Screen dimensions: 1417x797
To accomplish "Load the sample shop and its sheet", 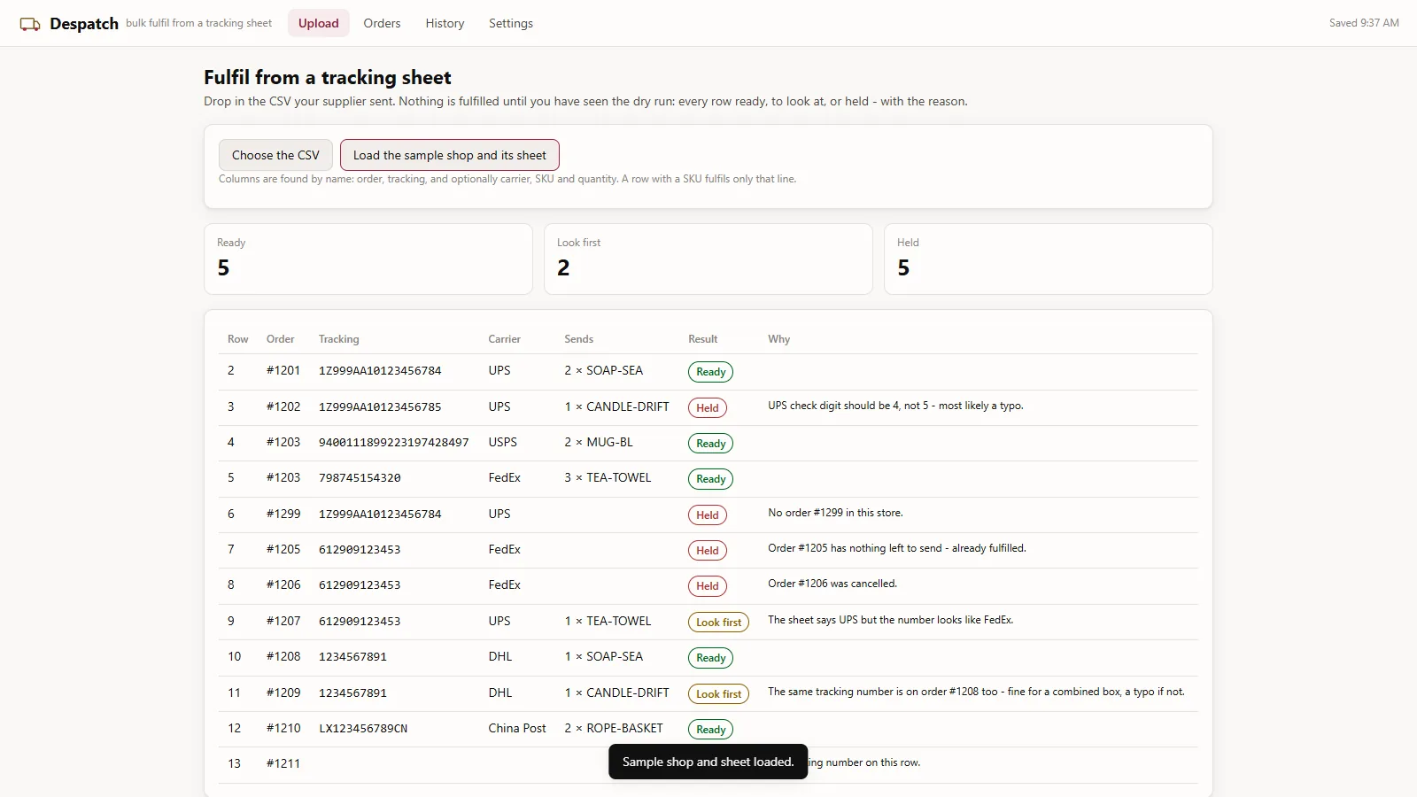I will pyautogui.click(x=450, y=155).
